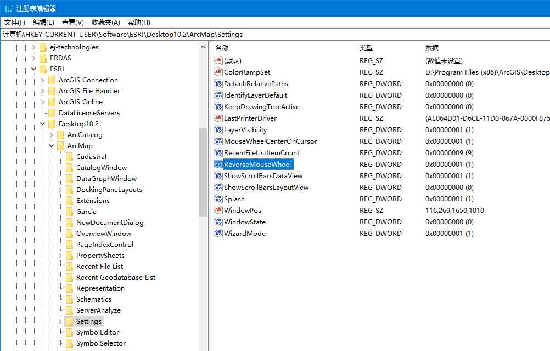Expand the ArcGIS Connection node
Image resolution: width=550 pixels, height=351 pixels.
click(x=42, y=80)
